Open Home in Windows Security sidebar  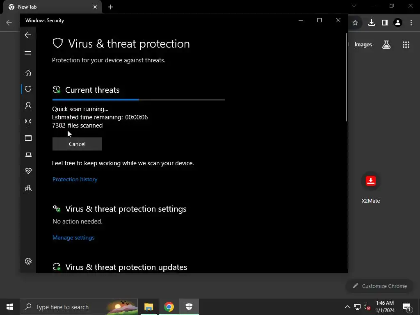(28, 73)
